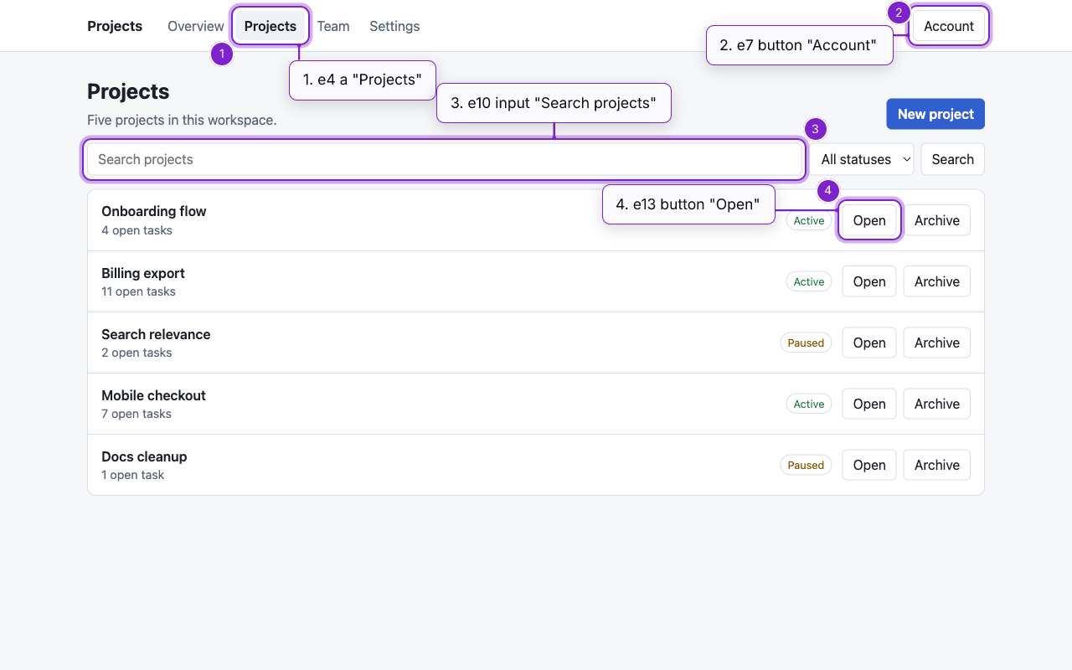
Task: Click the "1 open task" text
Action: [x=132, y=475]
